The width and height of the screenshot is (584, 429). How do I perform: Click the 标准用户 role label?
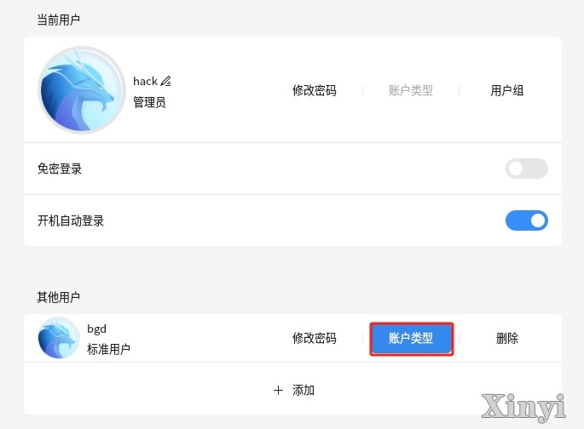click(x=108, y=349)
